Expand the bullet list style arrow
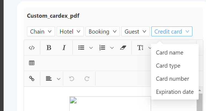 [91, 48]
